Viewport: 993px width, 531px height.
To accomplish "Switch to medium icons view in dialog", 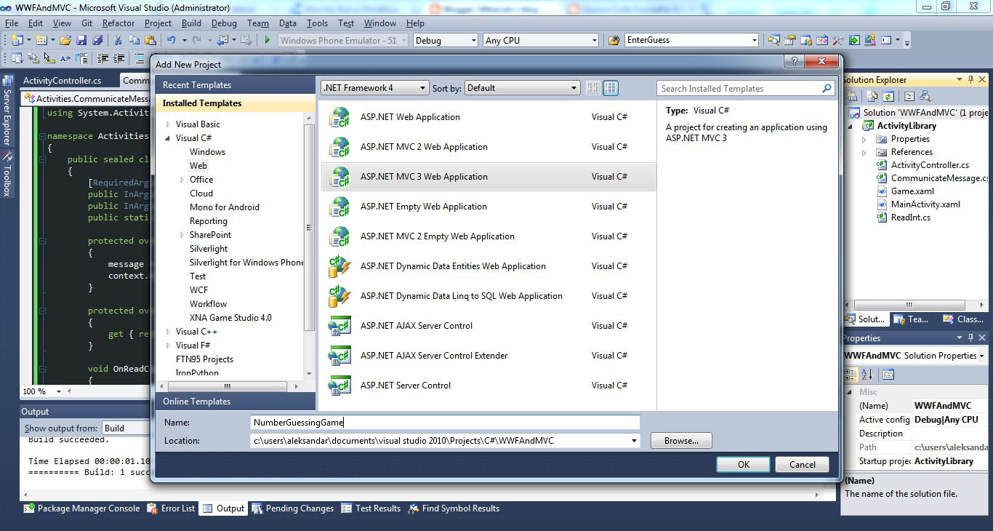I will [611, 88].
